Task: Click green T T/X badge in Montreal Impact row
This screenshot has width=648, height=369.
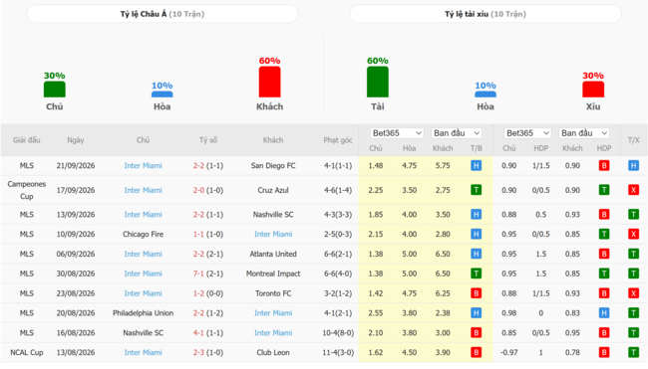Action: [633, 274]
